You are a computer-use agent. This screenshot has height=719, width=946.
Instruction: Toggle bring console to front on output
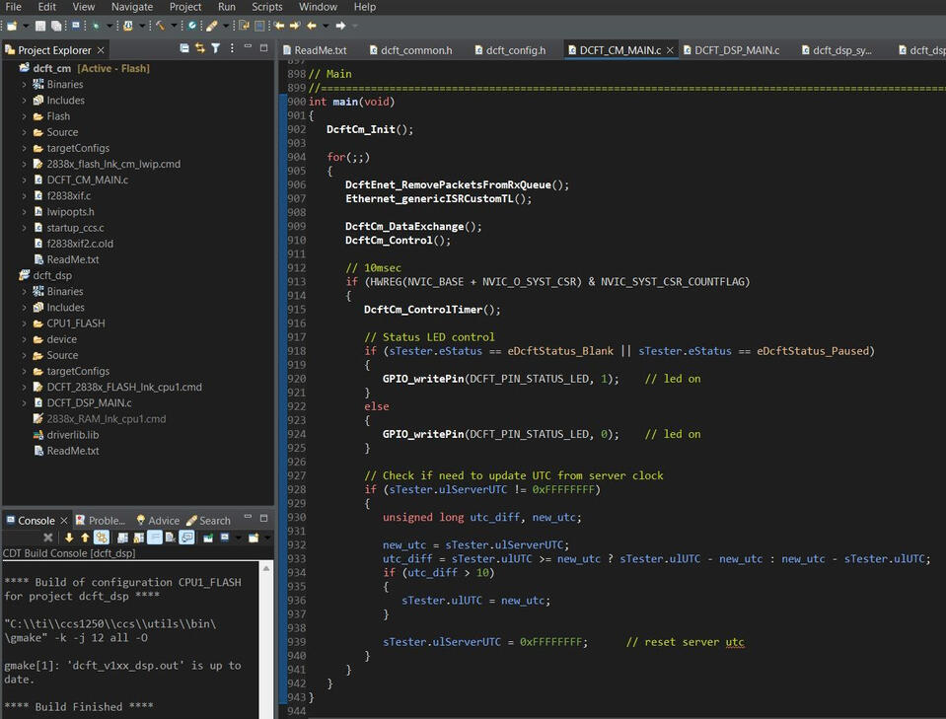click(x=187, y=538)
